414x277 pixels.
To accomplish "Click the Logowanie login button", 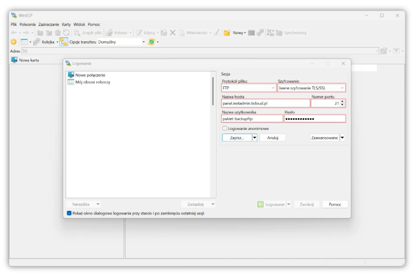I will tap(271, 204).
